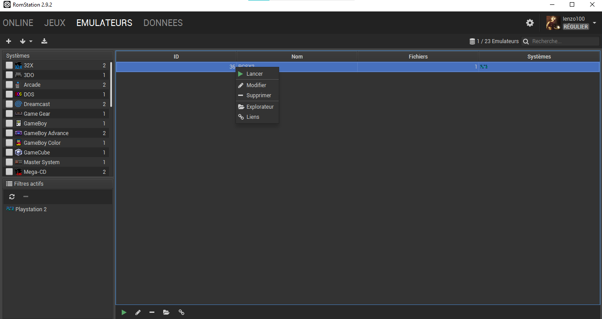Enable the GameCube system checkbox
602x319 pixels.
coord(9,153)
